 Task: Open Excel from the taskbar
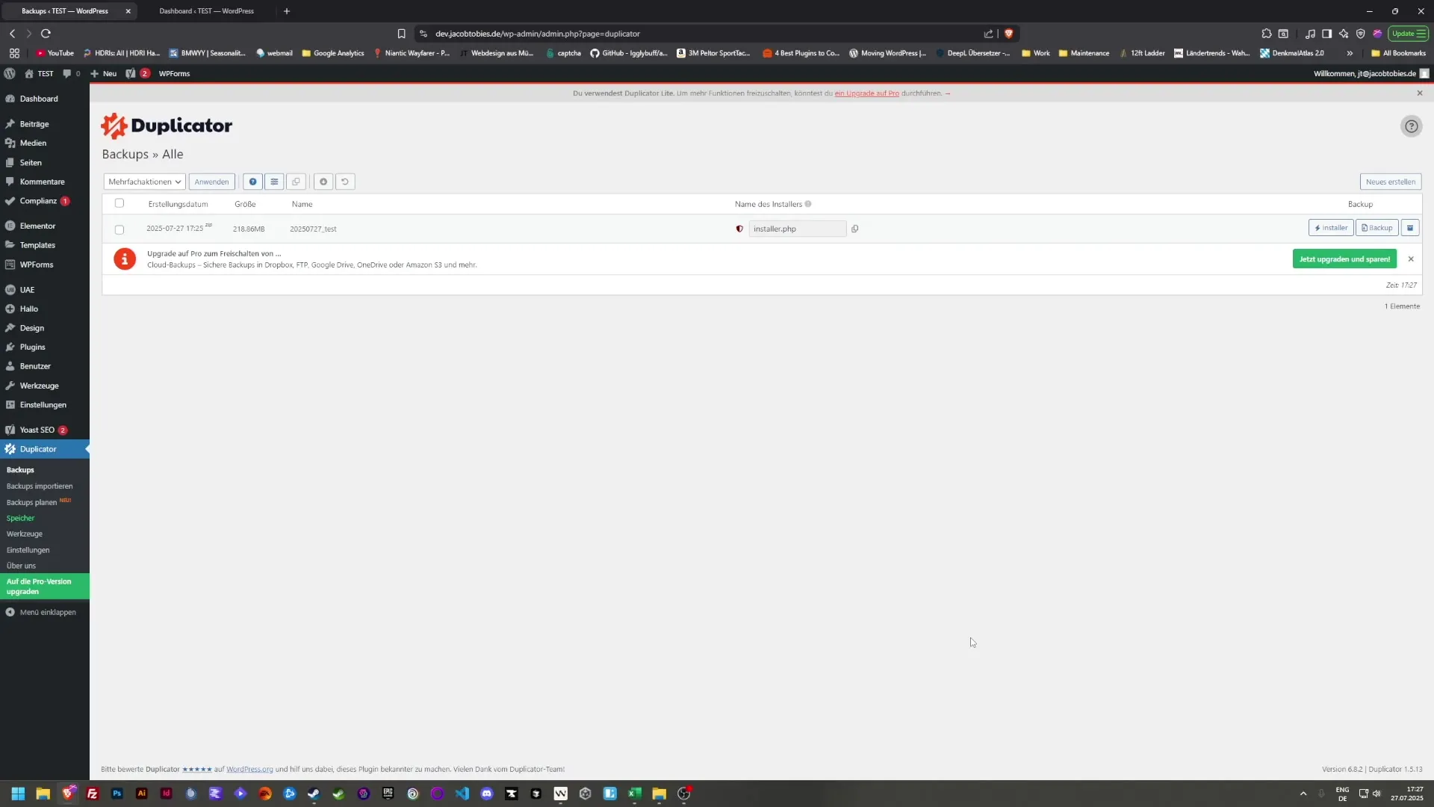click(635, 794)
